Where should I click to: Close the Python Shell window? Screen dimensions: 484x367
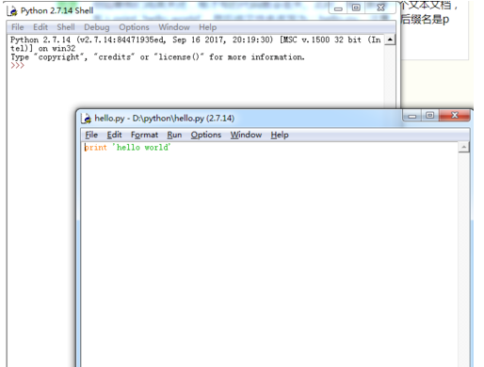point(380,8)
